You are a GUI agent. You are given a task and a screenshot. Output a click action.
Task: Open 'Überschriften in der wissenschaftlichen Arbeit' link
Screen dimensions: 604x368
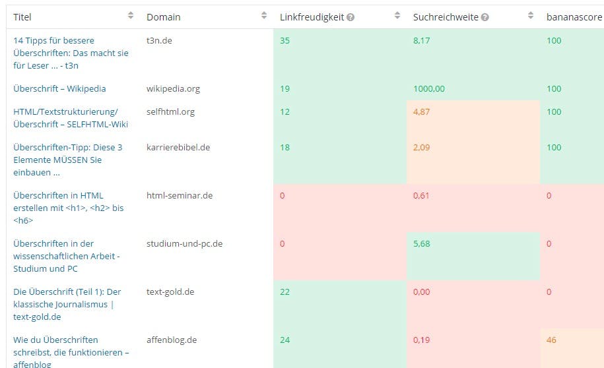click(67, 256)
